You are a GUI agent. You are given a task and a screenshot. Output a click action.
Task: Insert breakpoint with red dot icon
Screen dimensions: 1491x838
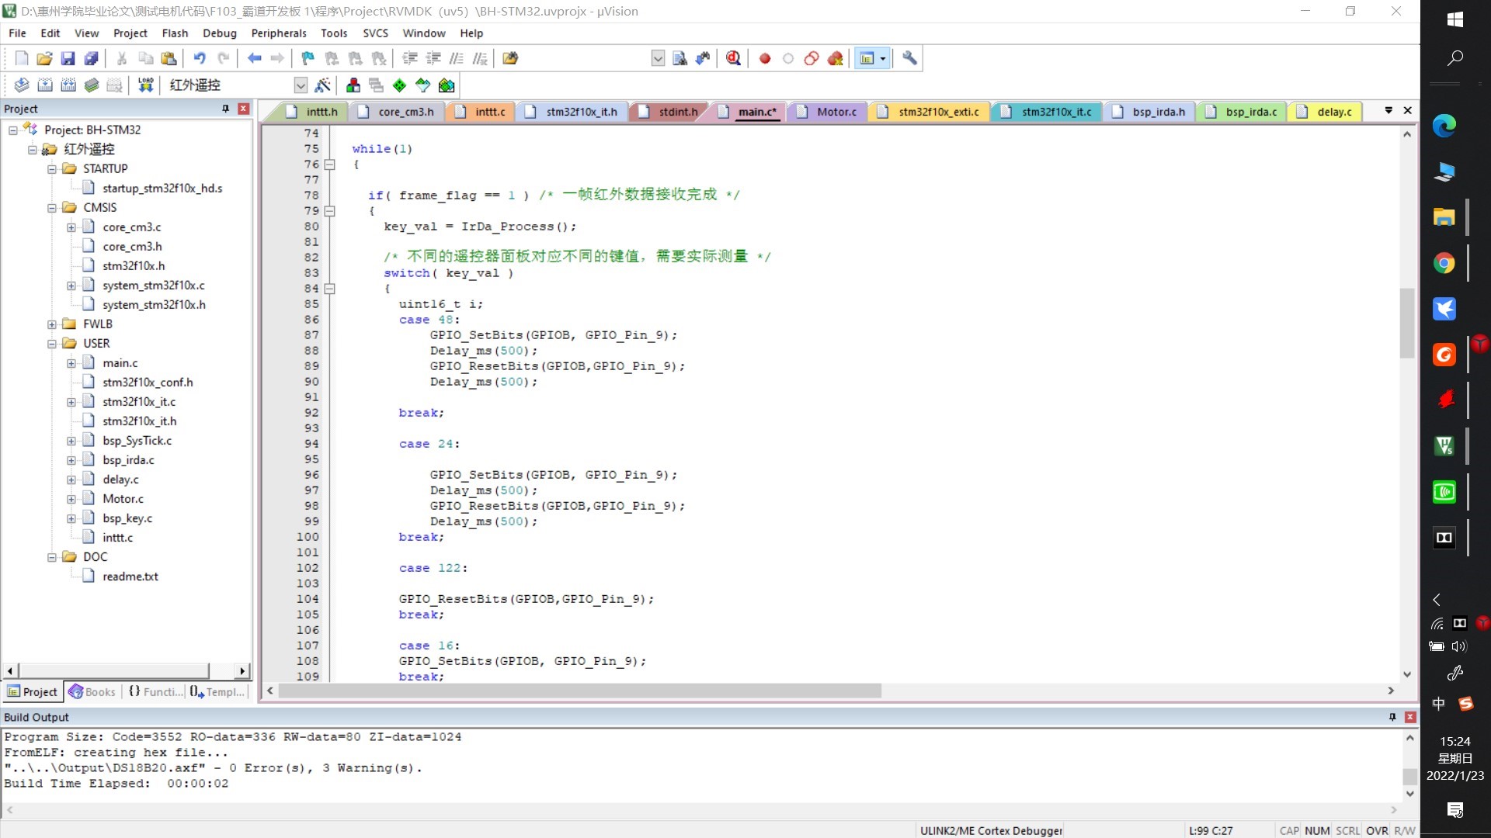point(765,58)
